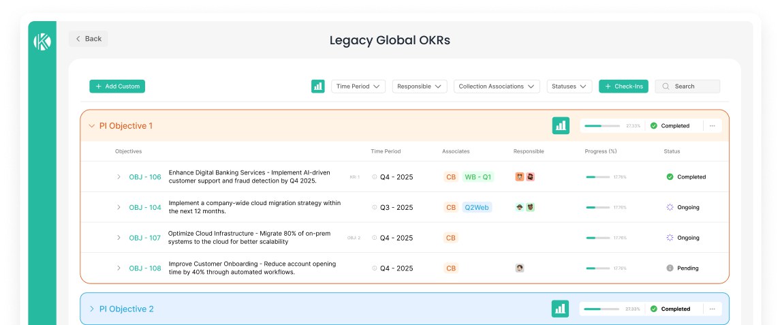Click the info icon beside Q3 - 2025
This screenshot has height=325, width=782.
tap(375, 207)
